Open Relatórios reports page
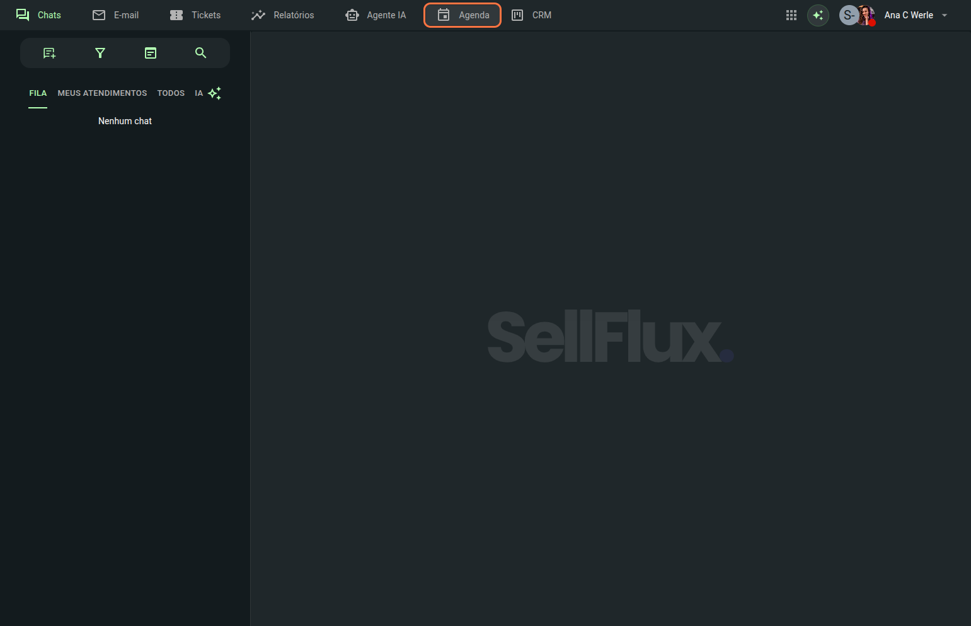 tap(283, 15)
